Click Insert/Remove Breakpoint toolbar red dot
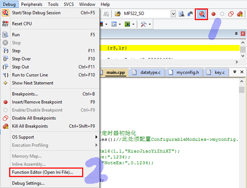 coord(214,14)
